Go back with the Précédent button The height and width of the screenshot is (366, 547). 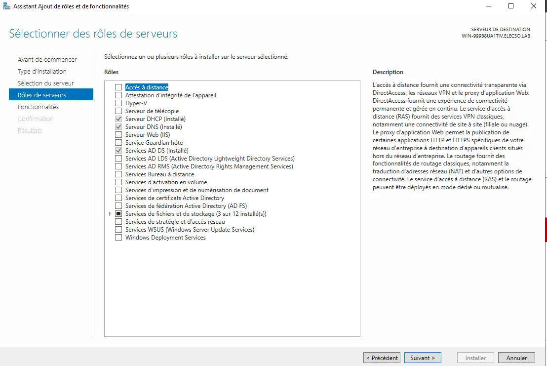(382, 358)
